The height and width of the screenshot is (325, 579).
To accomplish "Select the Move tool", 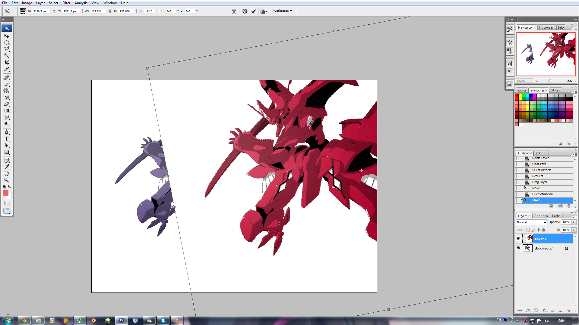I will [6, 36].
